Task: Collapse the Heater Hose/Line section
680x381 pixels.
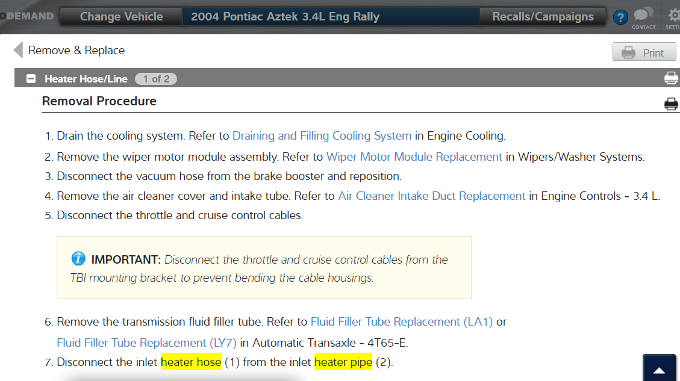Action: pos(31,79)
